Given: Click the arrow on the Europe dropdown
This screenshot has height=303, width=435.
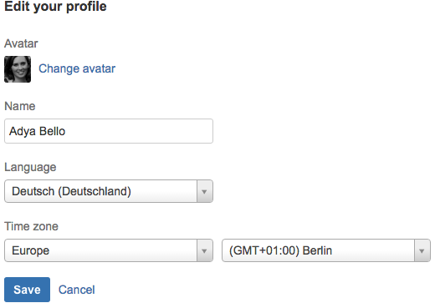Looking at the screenshot, I should [x=204, y=250].
